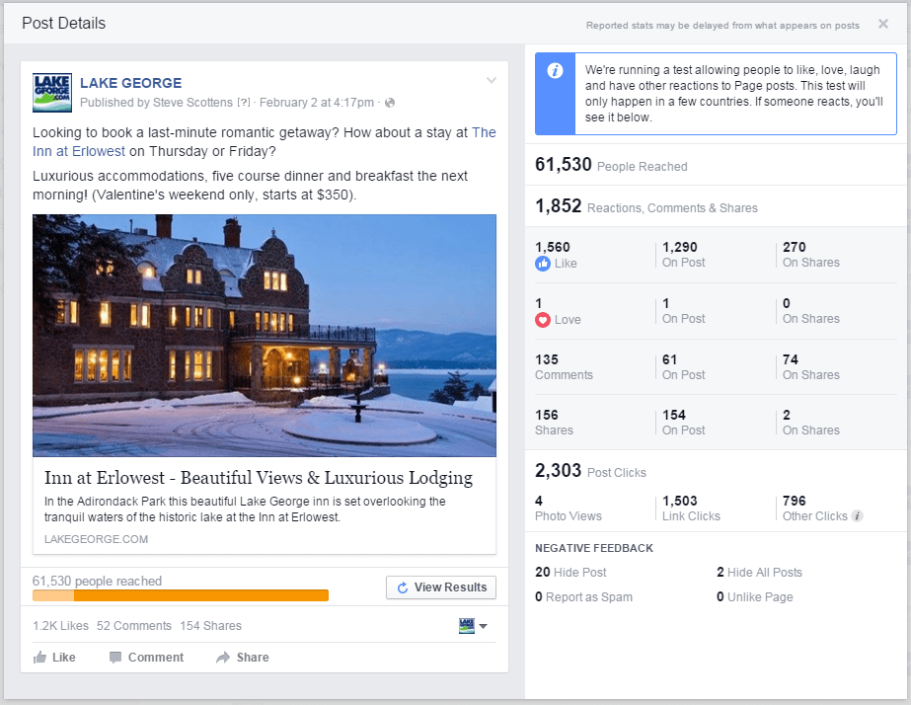Click the public globe privacy icon
Screen dimensions: 911x705
(390, 103)
